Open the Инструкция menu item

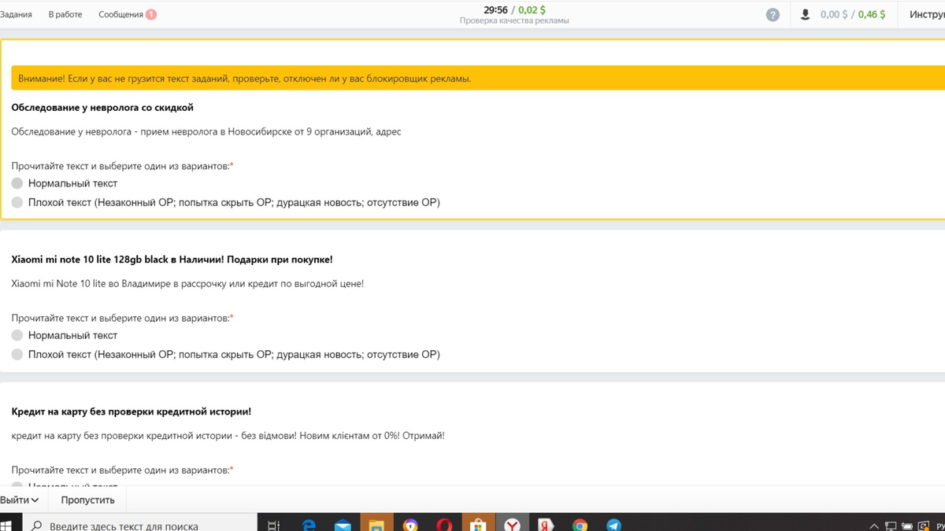point(927,14)
